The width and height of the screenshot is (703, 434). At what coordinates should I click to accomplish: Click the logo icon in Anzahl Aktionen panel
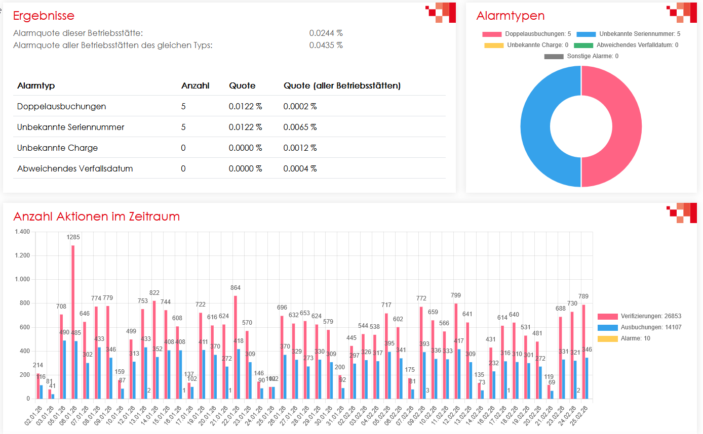pyautogui.click(x=682, y=213)
